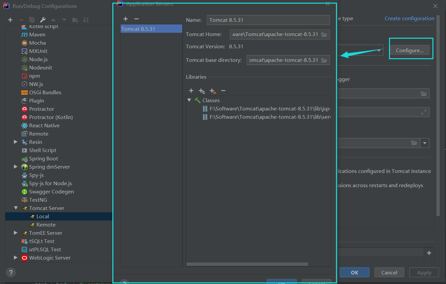446x284 pixels.
Task: Click Create configuration link
Action: tap(409, 19)
